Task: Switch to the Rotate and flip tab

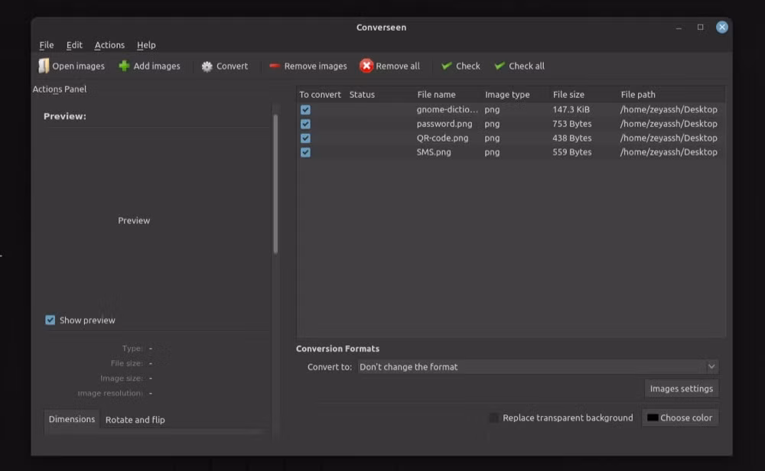Action: tap(135, 420)
